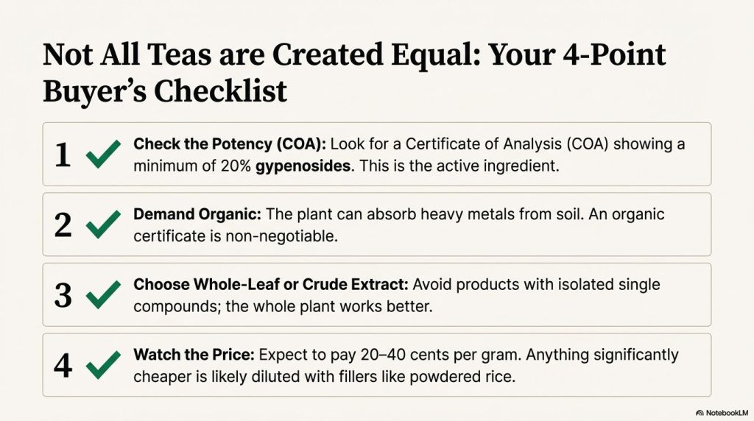The height and width of the screenshot is (421, 754).
Task: Select the green checkmark beside Watch the Price
Action: [104, 365]
